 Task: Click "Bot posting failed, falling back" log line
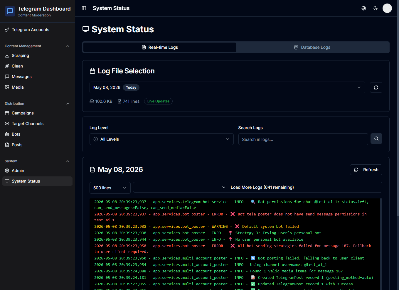pos(229,258)
